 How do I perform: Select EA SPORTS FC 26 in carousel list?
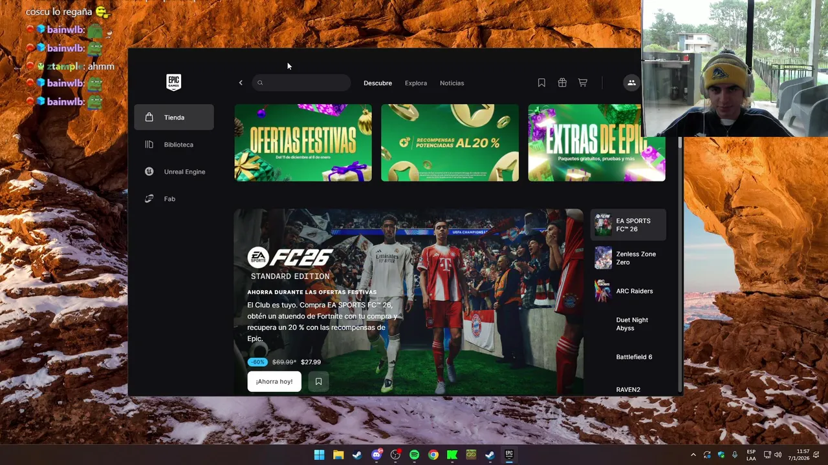tap(628, 225)
